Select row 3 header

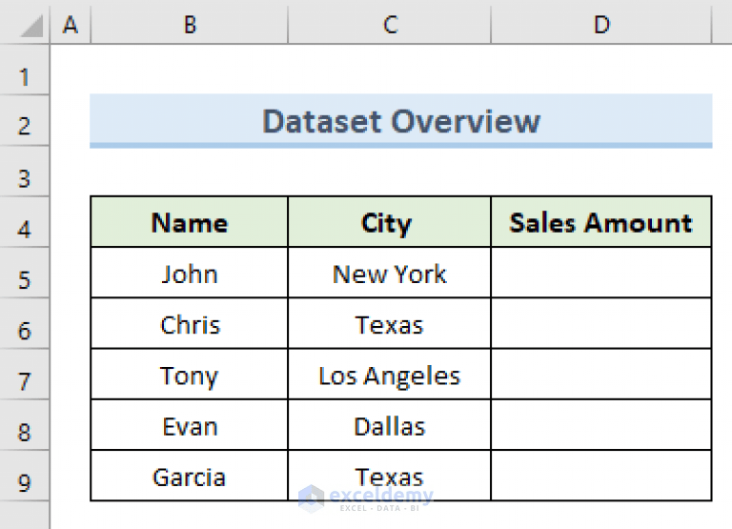point(25,172)
